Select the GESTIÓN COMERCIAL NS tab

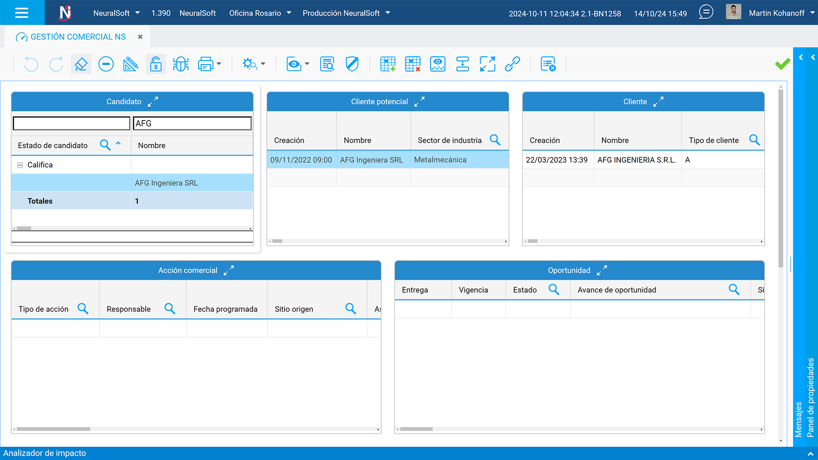[78, 37]
